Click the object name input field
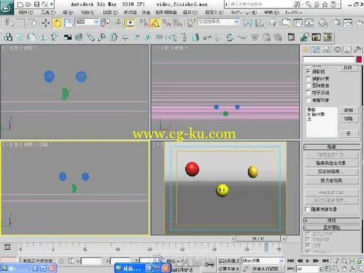 tap(328, 59)
